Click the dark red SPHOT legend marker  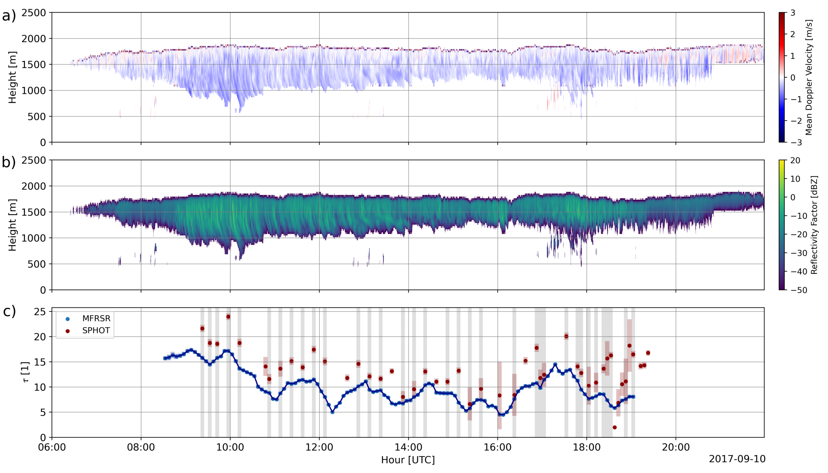(68, 331)
